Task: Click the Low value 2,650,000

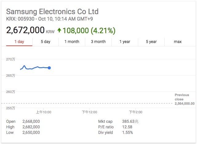Action: (31, 132)
